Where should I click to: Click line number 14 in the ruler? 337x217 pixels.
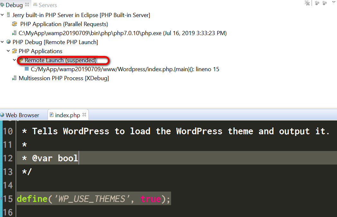8,185
